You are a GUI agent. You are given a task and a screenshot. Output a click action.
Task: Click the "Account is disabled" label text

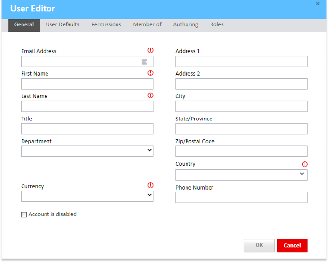pyautogui.click(x=53, y=214)
